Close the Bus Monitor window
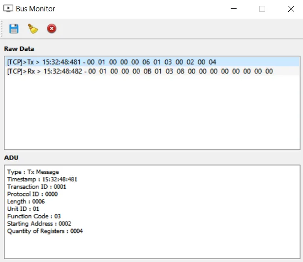This screenshot has width=303, height=262. (290, 9)
